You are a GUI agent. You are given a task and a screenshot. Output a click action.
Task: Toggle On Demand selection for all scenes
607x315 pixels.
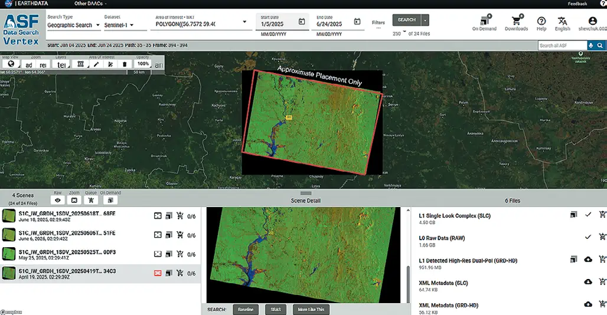pos(111,201)
